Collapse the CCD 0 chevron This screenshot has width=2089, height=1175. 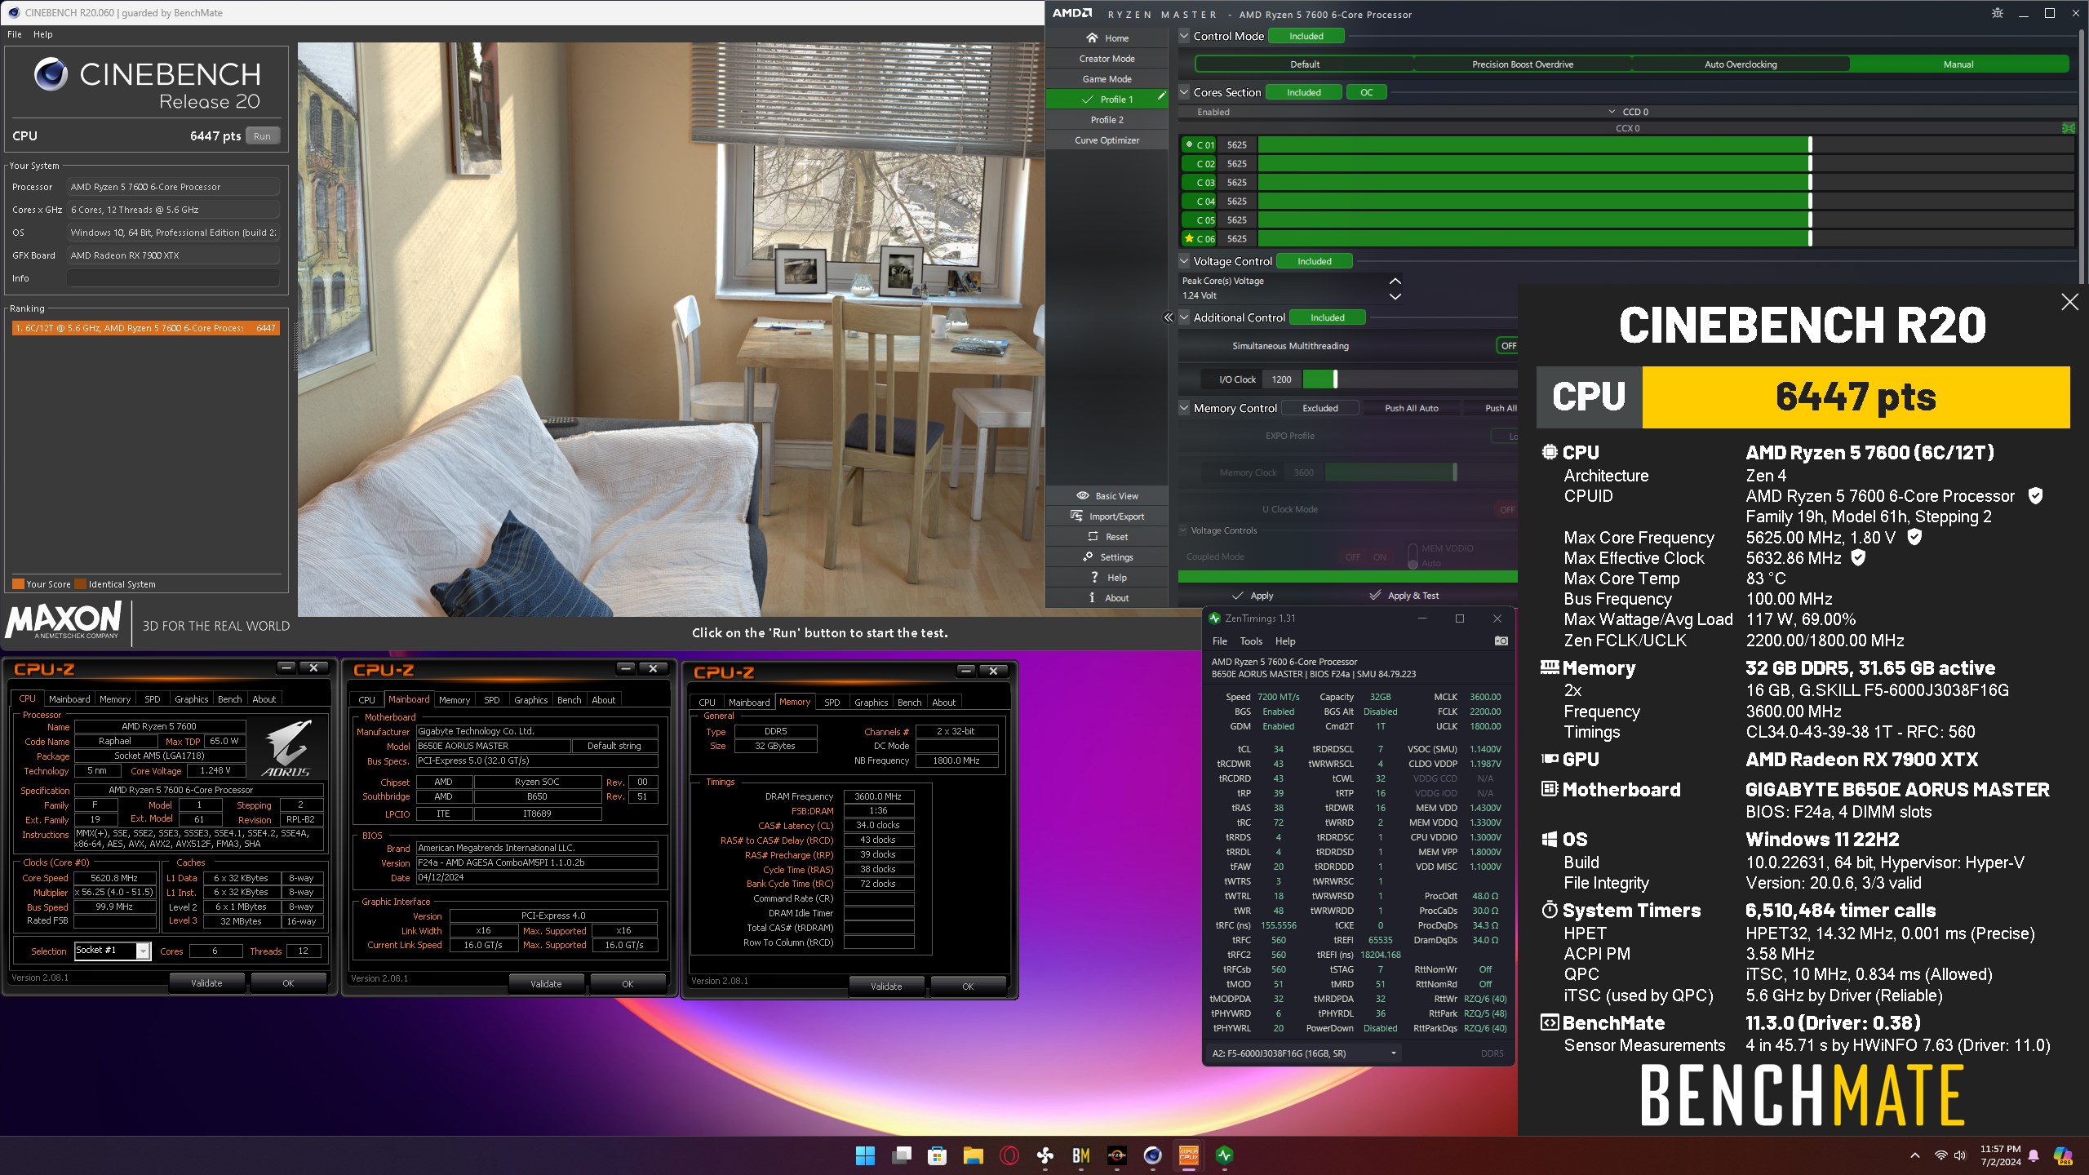1612,112
